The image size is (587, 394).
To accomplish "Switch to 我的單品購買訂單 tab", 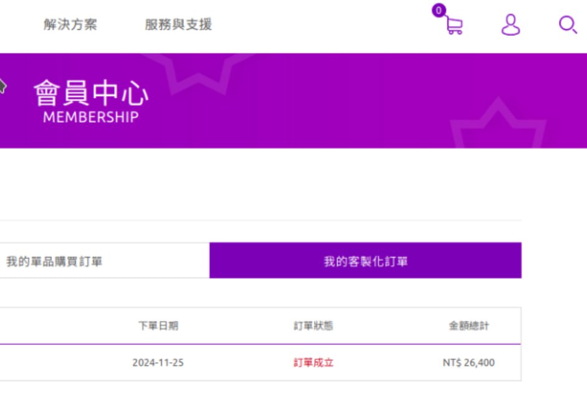I will [54, 261].
